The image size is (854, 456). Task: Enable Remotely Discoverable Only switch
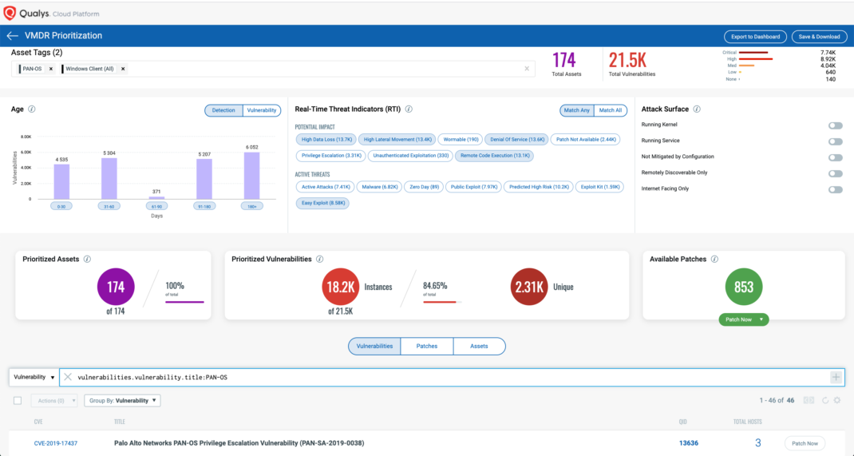click(835, 174)
